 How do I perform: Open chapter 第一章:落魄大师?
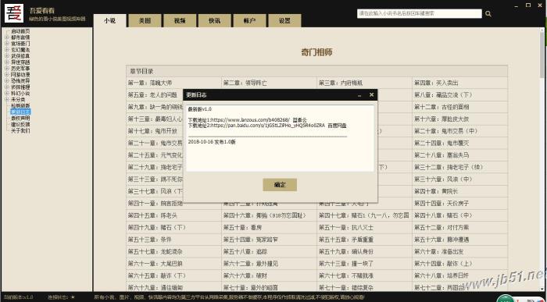click(150, 83)
